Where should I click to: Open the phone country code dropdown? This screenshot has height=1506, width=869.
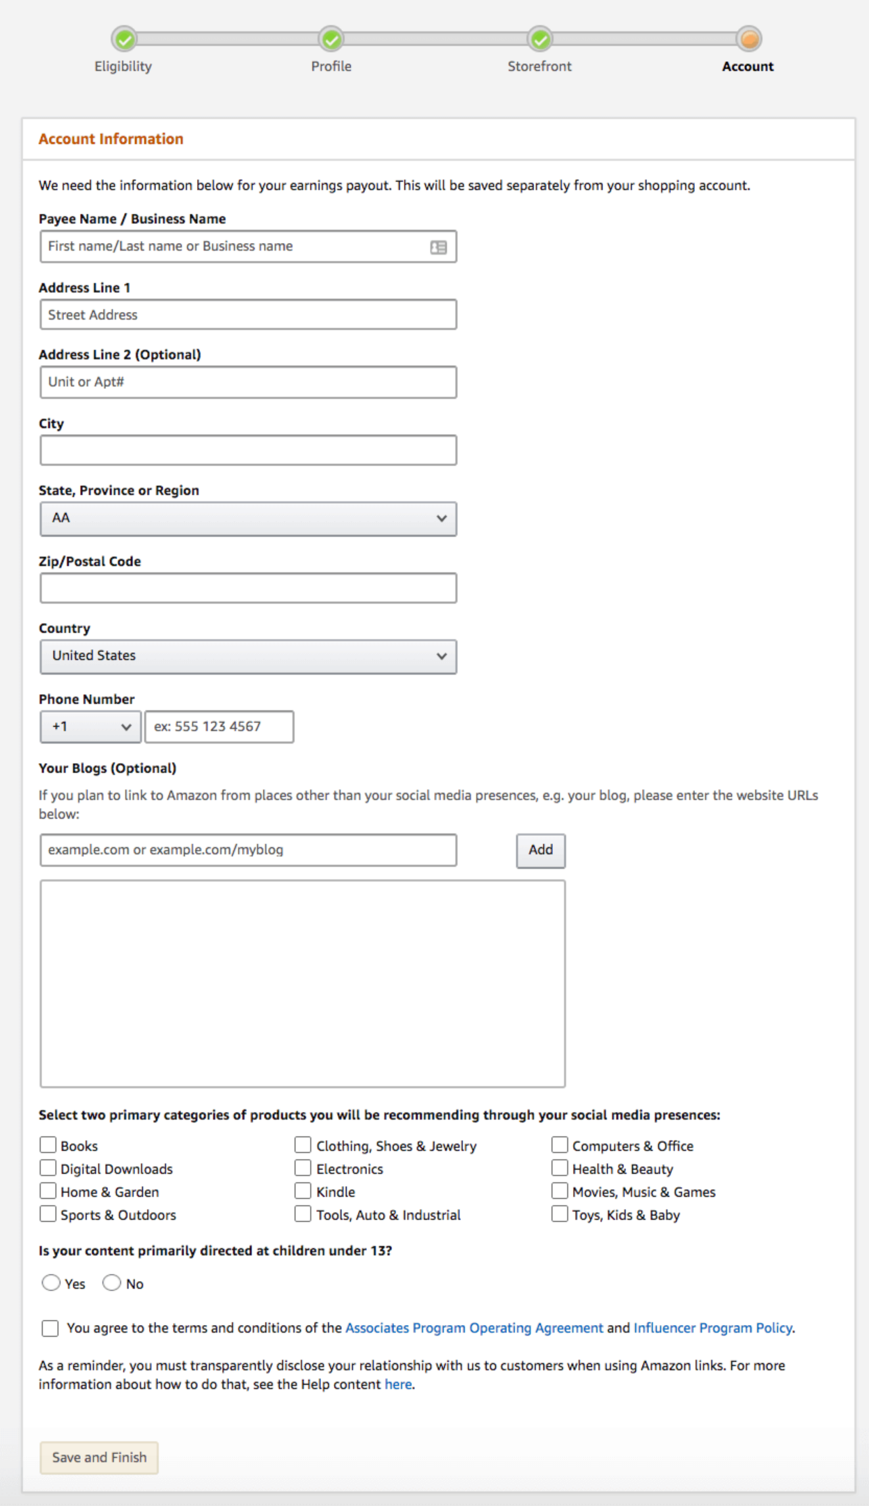click(91, 727)
